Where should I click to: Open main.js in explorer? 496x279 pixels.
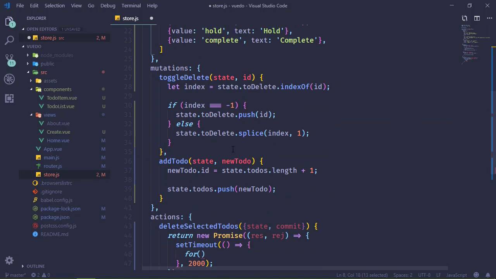click(51, 157)
